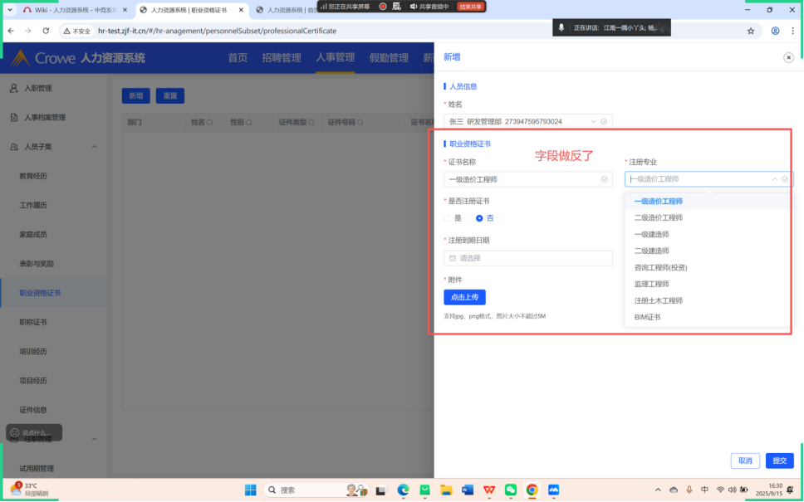
Task: Click the clear icon in 姓名 field
Action: (x=604, y=121)
